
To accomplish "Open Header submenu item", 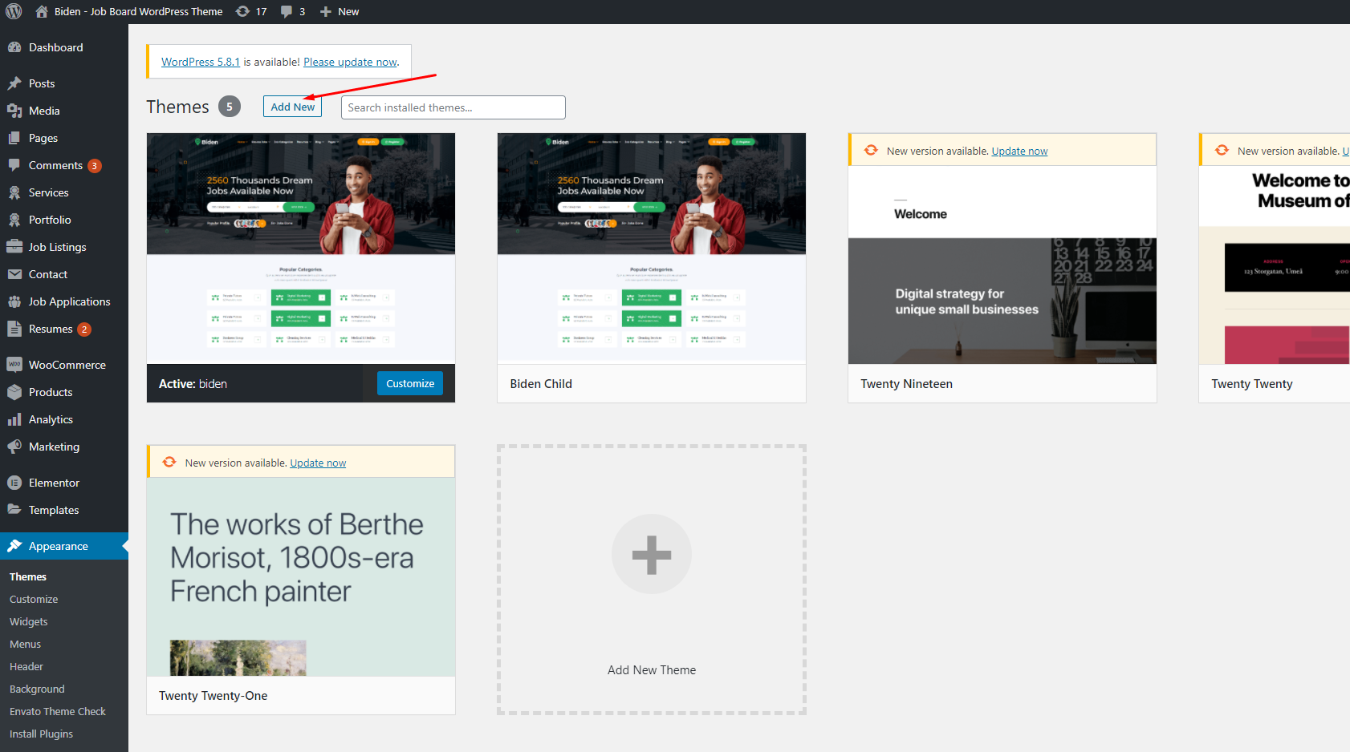I will [26, 666].
